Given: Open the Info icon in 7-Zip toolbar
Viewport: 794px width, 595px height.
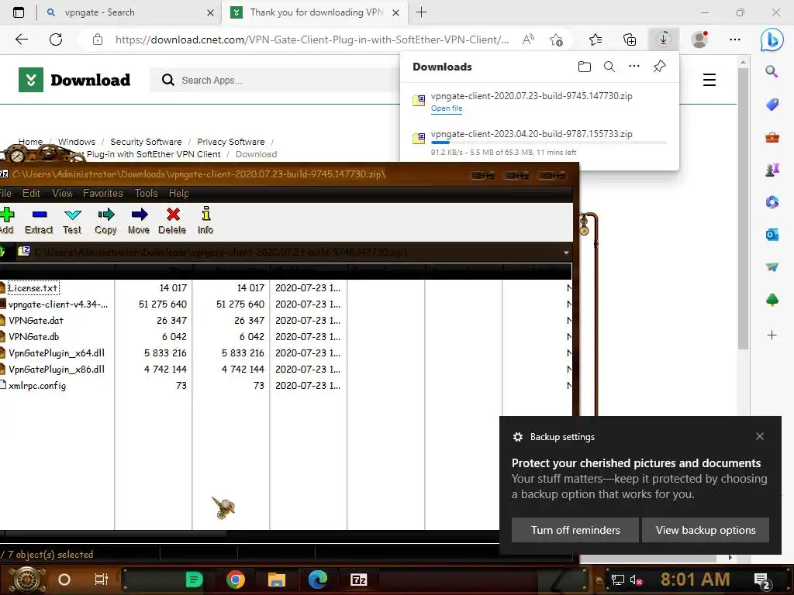Looking at the screenshot, I should (x=205, y=214).
